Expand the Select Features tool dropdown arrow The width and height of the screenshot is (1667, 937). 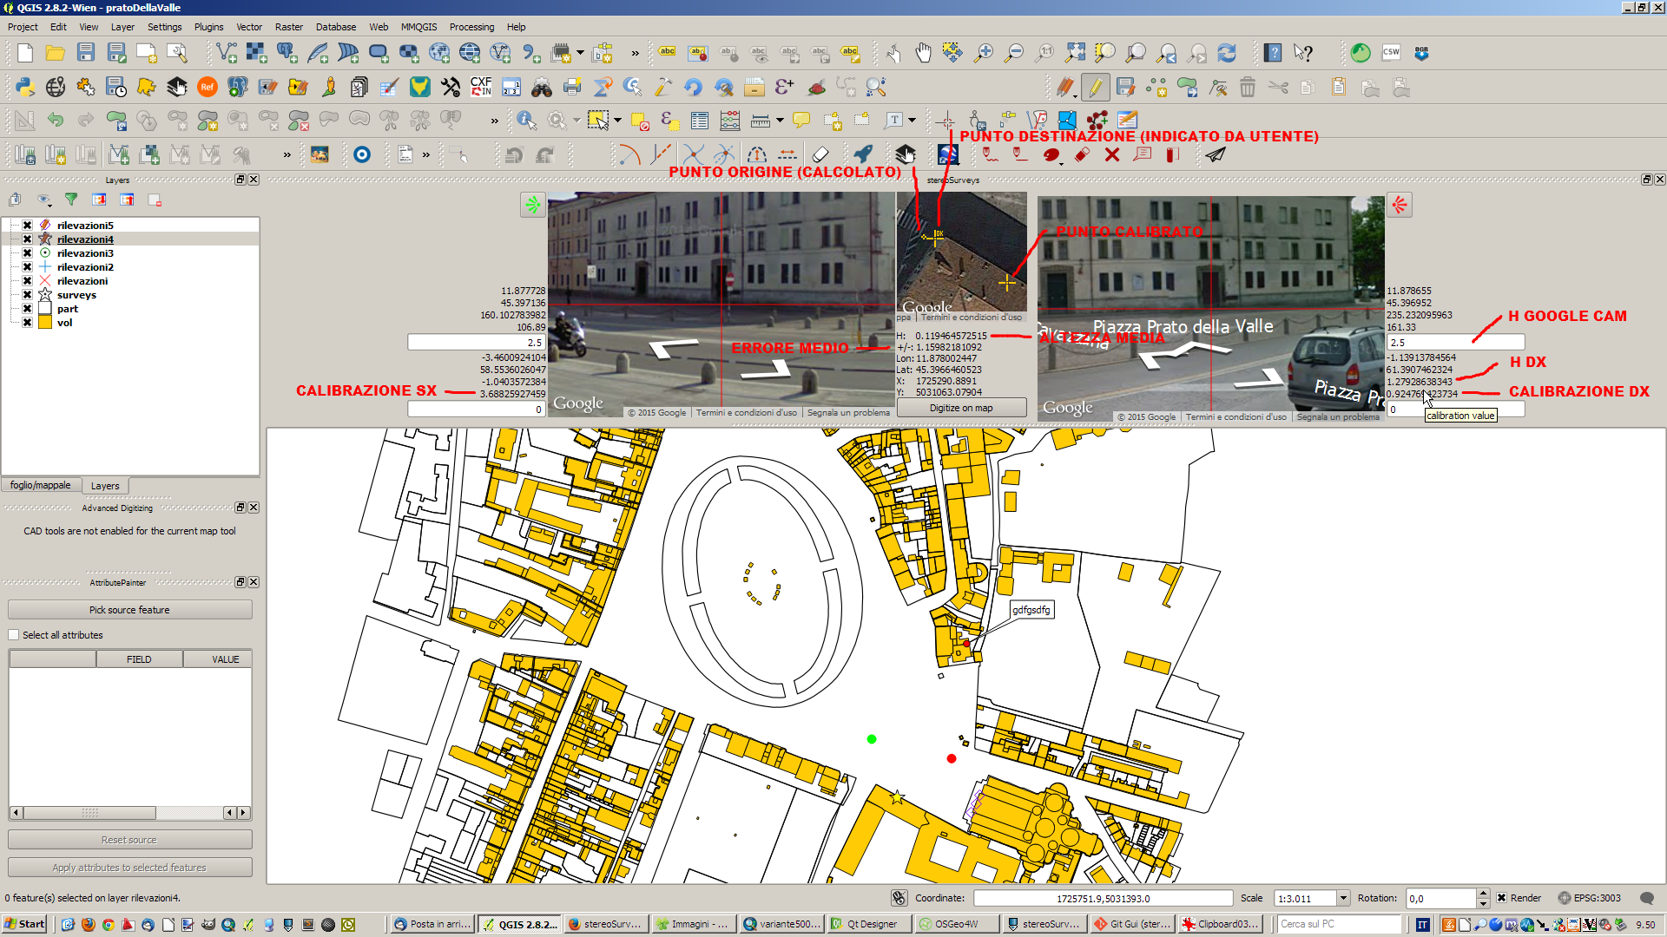[618, 121]
